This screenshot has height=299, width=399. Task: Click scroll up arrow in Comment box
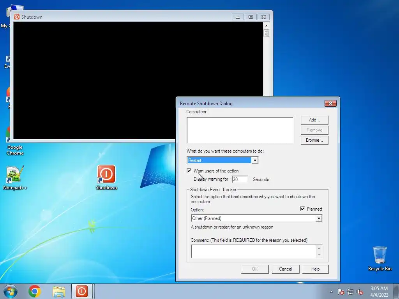click(319, 248)
